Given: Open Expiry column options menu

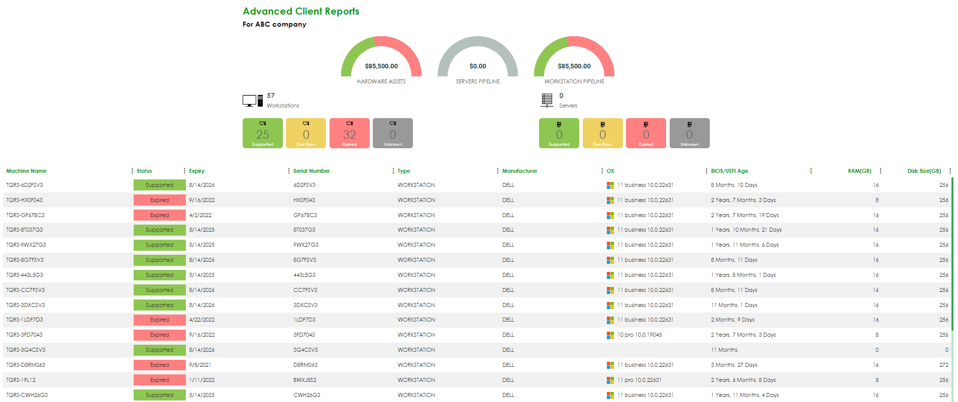Looking at the screenshot, I should [288, 171].
